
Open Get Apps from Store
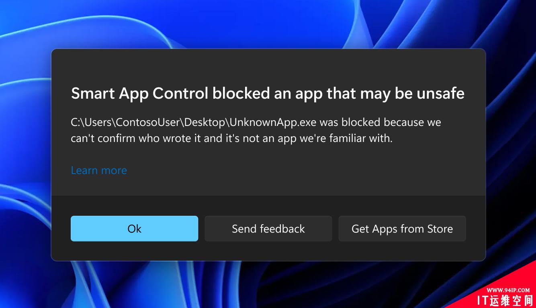[x=402, y=229]
